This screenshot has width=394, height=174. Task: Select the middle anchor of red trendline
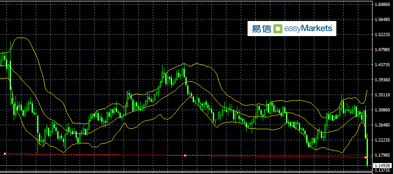click(185, 156)
